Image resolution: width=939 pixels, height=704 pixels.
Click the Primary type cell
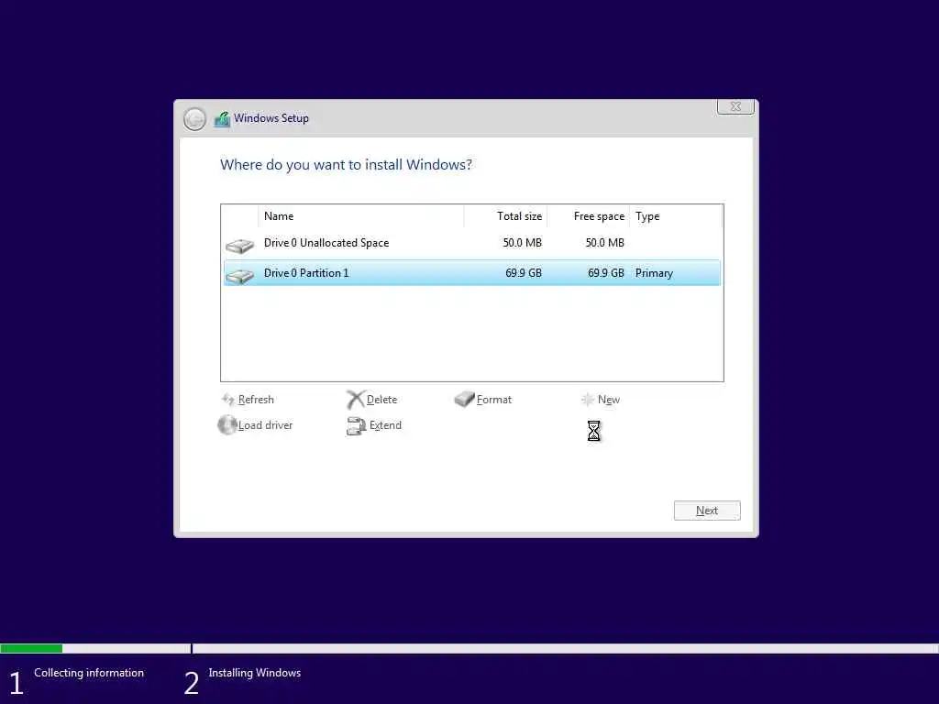654,273
